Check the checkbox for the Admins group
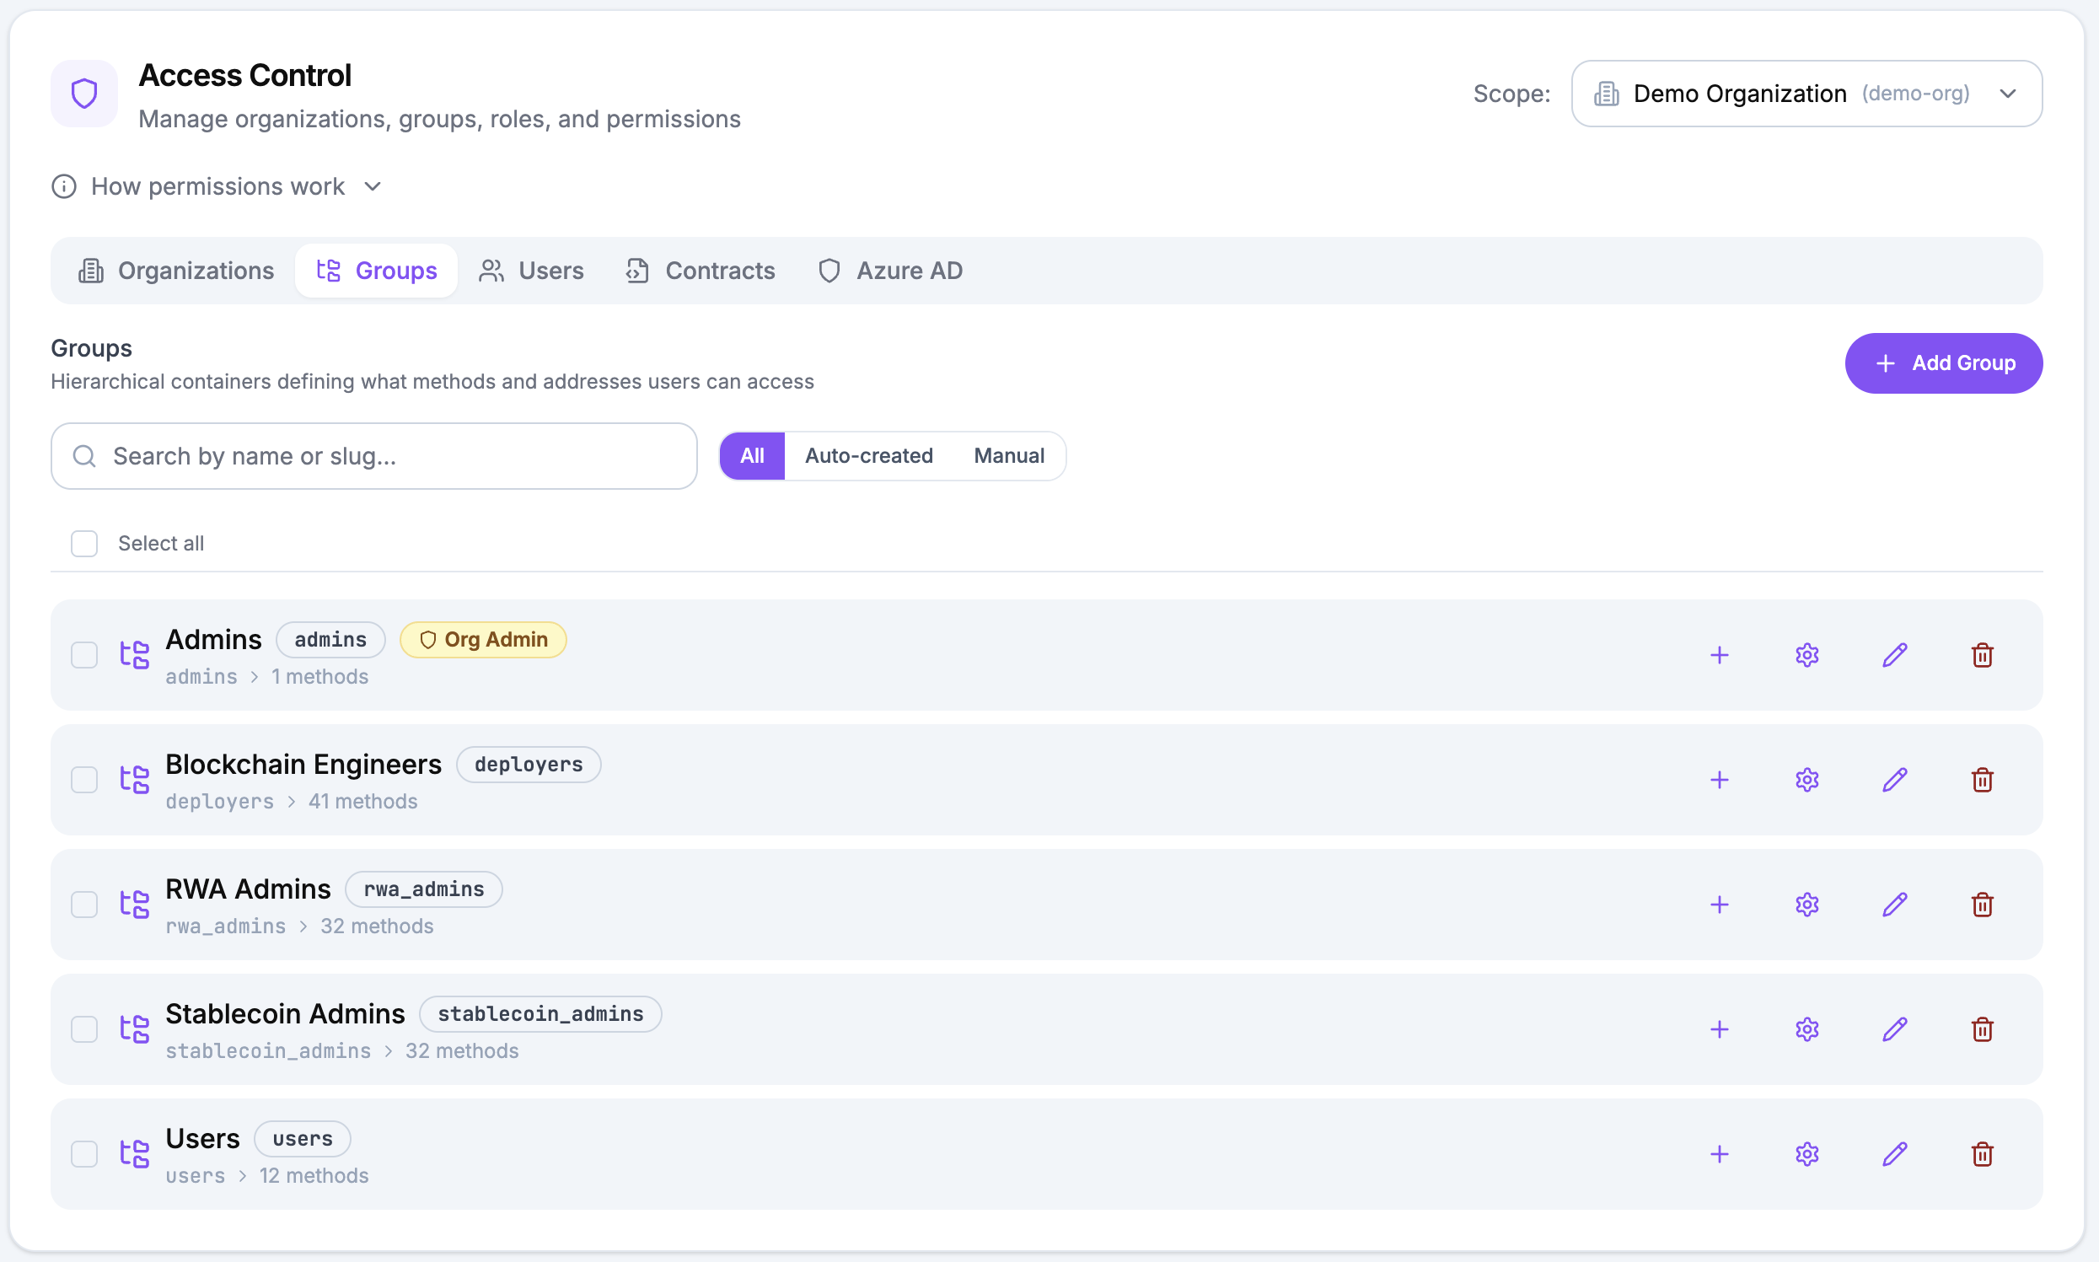Viewport: 2099px width, 1262px height. coord(84,655)
